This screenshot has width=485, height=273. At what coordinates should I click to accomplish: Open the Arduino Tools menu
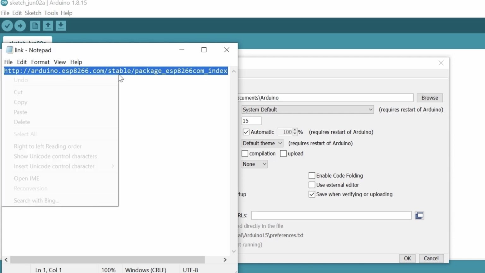(x=51, y=13)
